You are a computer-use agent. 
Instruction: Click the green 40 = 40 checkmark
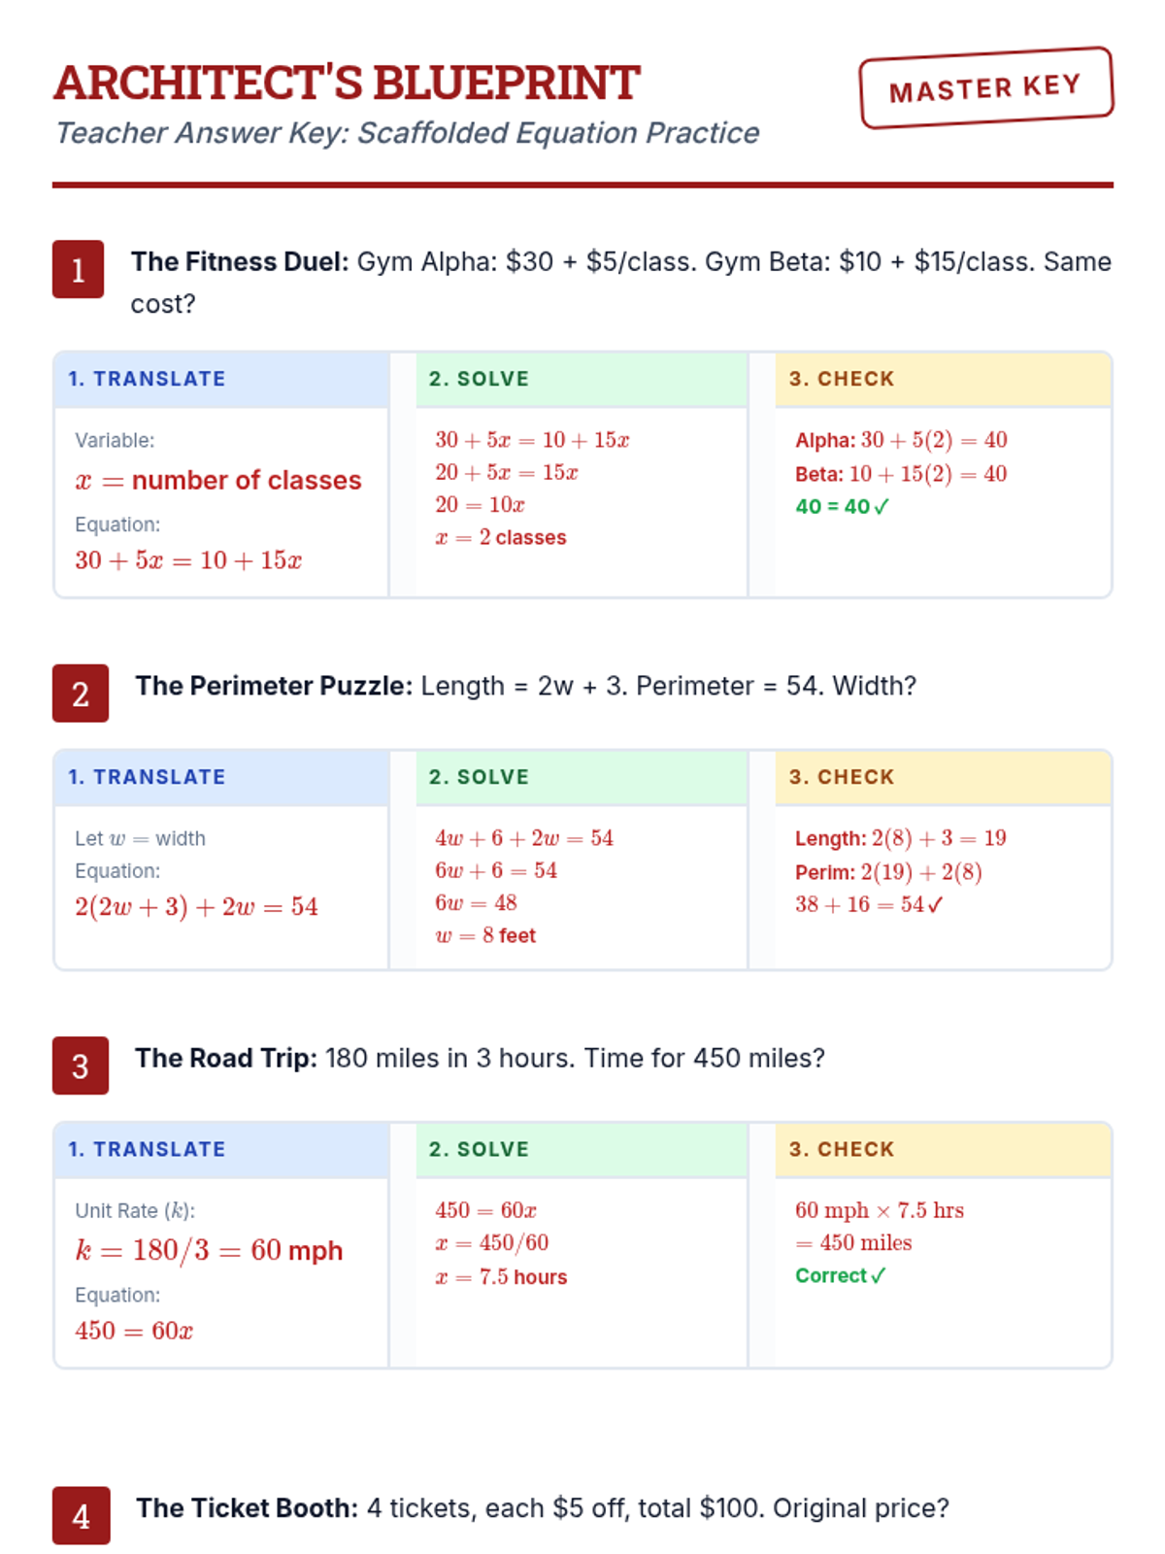tap(842, 506)
